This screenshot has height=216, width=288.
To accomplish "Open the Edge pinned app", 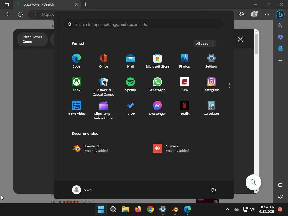I will [76, 61].
